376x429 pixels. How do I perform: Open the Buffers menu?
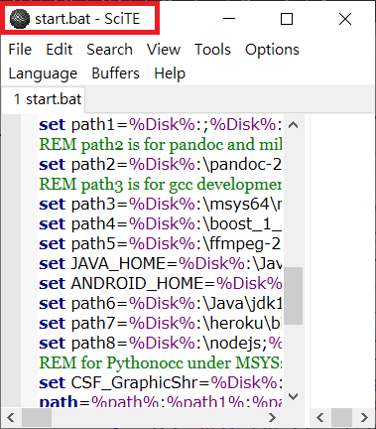click(115, 73)
